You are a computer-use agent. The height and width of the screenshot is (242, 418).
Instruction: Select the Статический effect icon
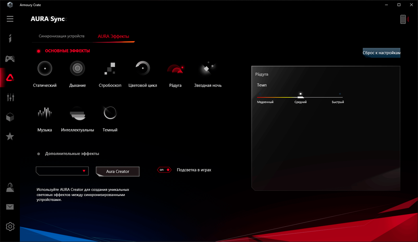[45, 68]
